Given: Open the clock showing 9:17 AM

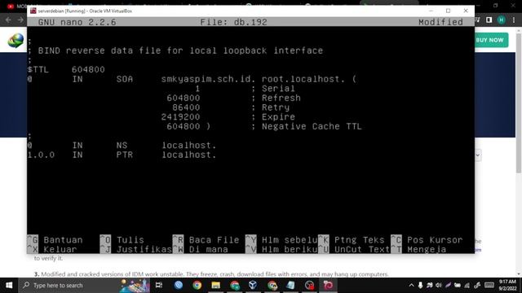Looking at the screenshot, I should pos(507,285).
